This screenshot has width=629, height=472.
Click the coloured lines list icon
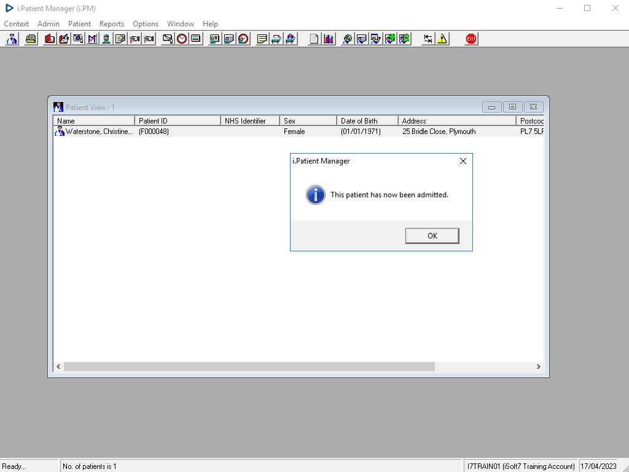pyautogui.click(x=196, y=39)
